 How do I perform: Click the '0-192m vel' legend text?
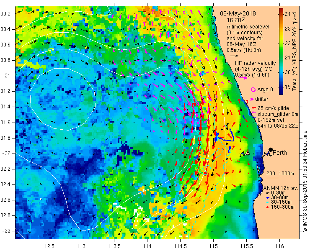tap(271, 120)
